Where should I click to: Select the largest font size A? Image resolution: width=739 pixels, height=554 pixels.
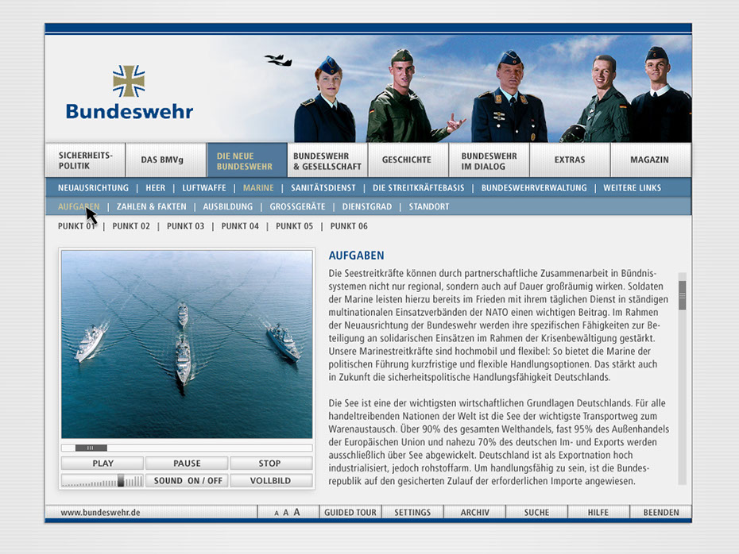296,513
